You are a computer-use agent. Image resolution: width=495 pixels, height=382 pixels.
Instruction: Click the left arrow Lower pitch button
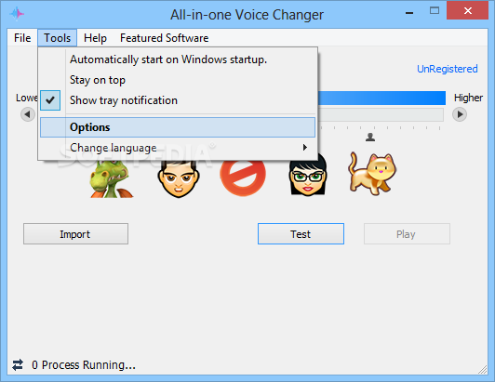tap(28, 114)
